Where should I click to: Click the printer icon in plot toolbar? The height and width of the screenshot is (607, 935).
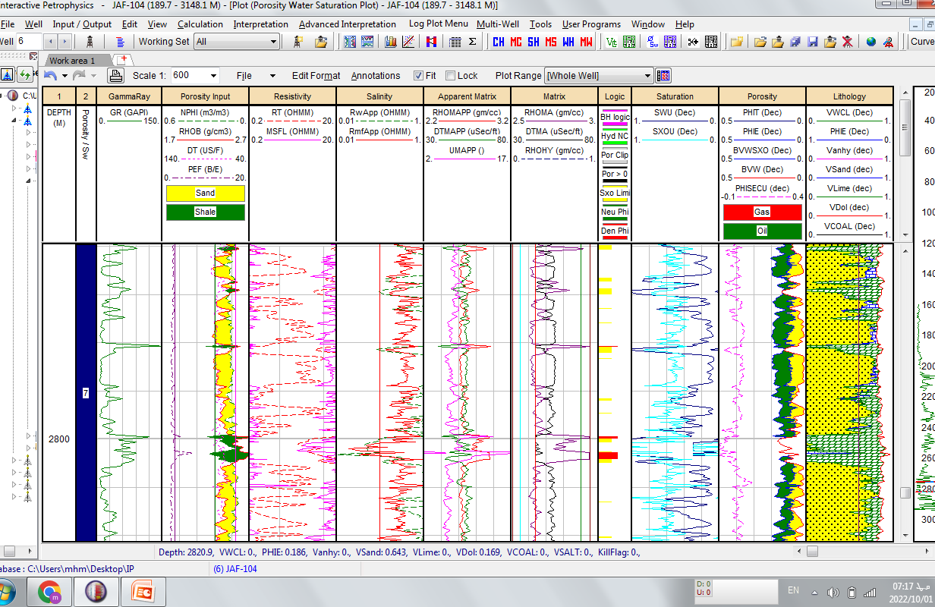115,75
